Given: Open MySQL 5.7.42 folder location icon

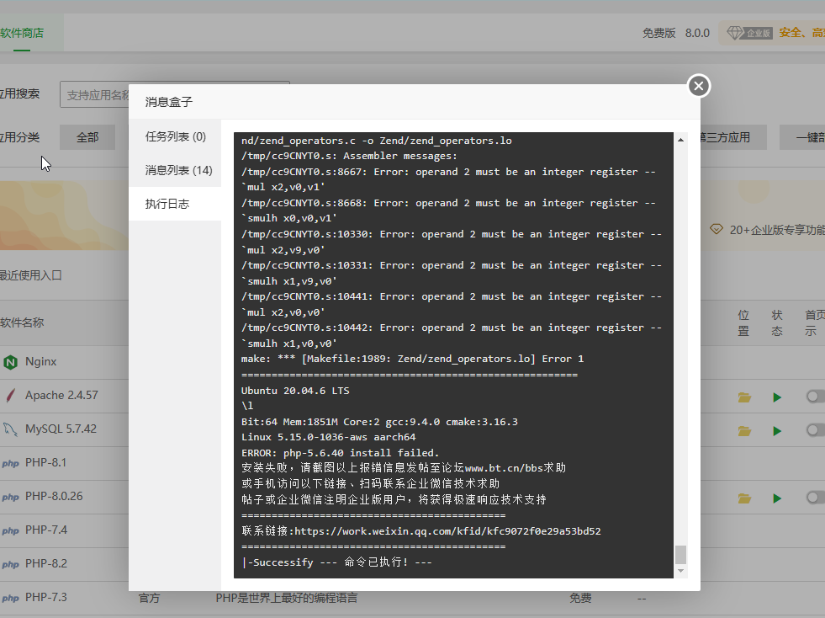Looking at the screenshot, I should [744, 431].
